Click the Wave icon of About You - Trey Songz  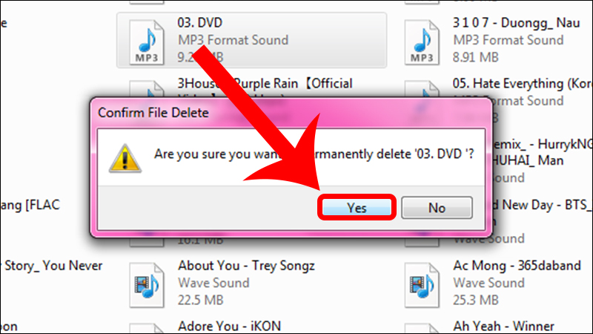point(146,283)
